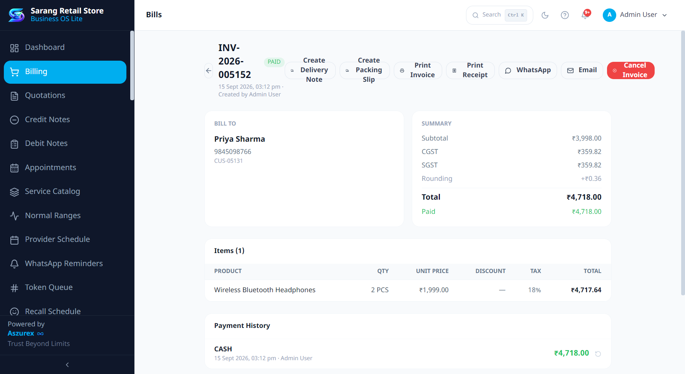Click the Credit Notes minus-circle icon
The image size is (685, 374).
(x=14, y=120)
